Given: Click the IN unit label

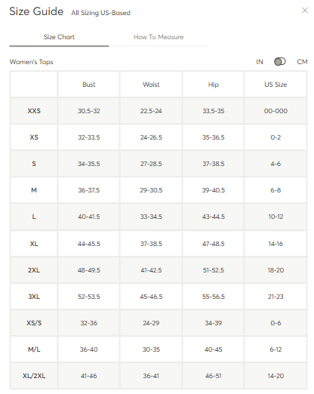Looking at the screenshot, I should 260,62.
